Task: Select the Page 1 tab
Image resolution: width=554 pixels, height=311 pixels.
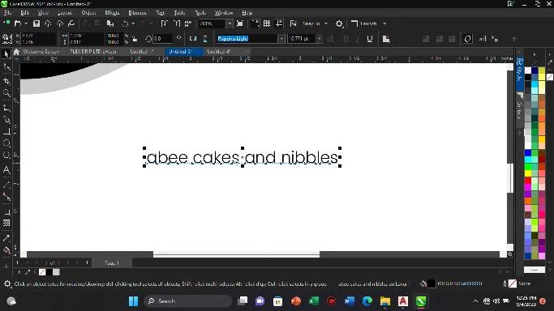Action: (112, 262)
